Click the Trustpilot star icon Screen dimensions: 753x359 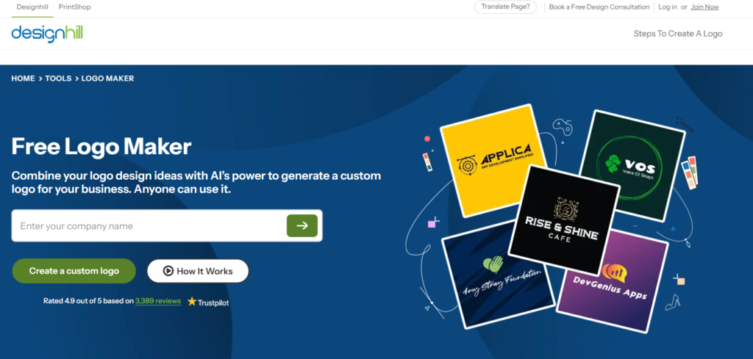pos(192,302)
